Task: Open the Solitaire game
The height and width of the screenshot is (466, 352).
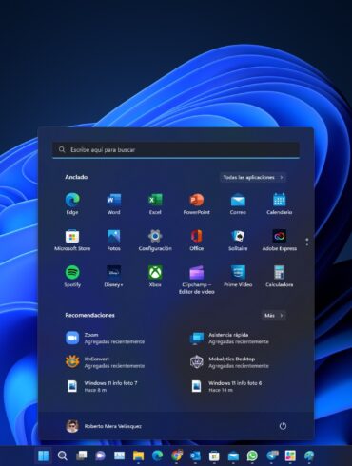Action: 238,240
